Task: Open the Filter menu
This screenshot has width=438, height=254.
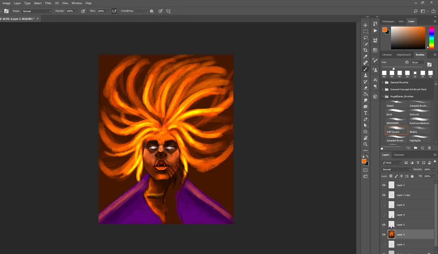Action: (48, 3)
